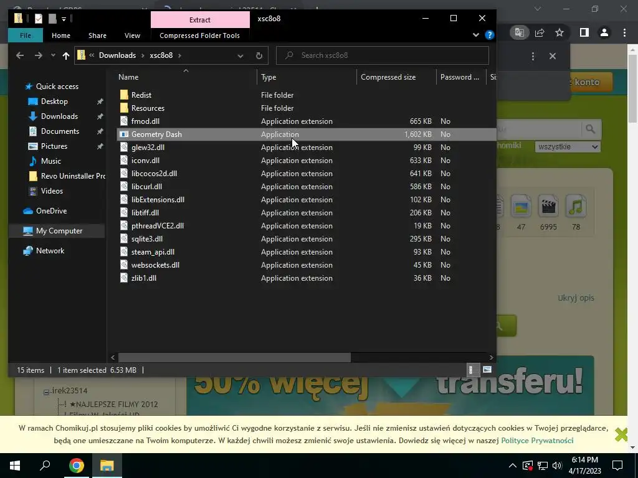This screenshot has width=638, height=478.
Task: Select Network in navigation pane
Action: click(x=50, y=251)
